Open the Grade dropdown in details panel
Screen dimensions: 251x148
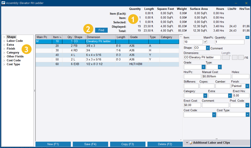203,67
